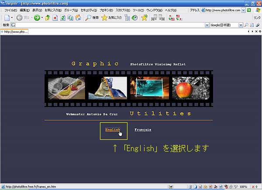Click the green Go arrow beside address
The width and height of the screenshot is (262, 190).
pyautogui.click(x=249, y=10)
